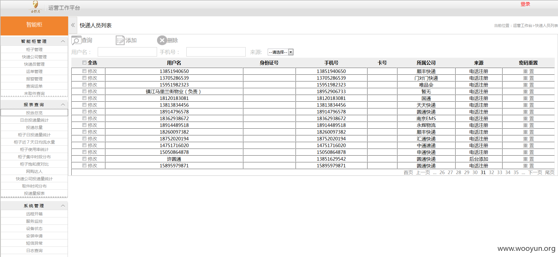Jump to 首页 first page
558x257 pixels.
pos(408,172)
